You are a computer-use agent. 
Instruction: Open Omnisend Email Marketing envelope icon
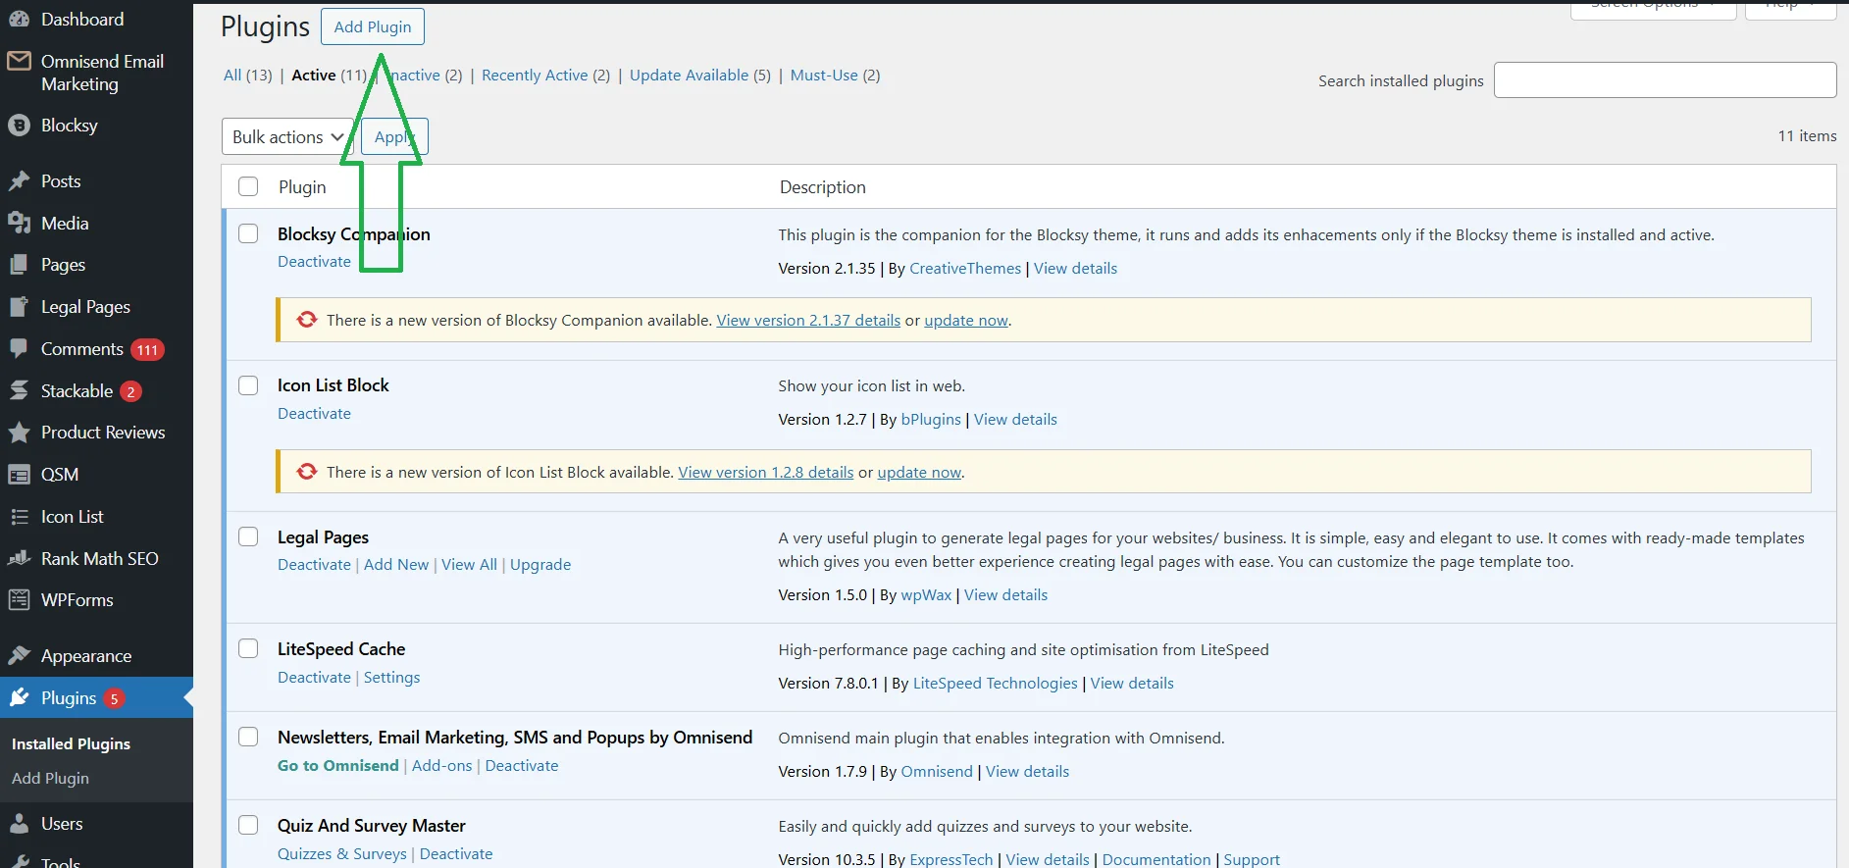(19, 62)
